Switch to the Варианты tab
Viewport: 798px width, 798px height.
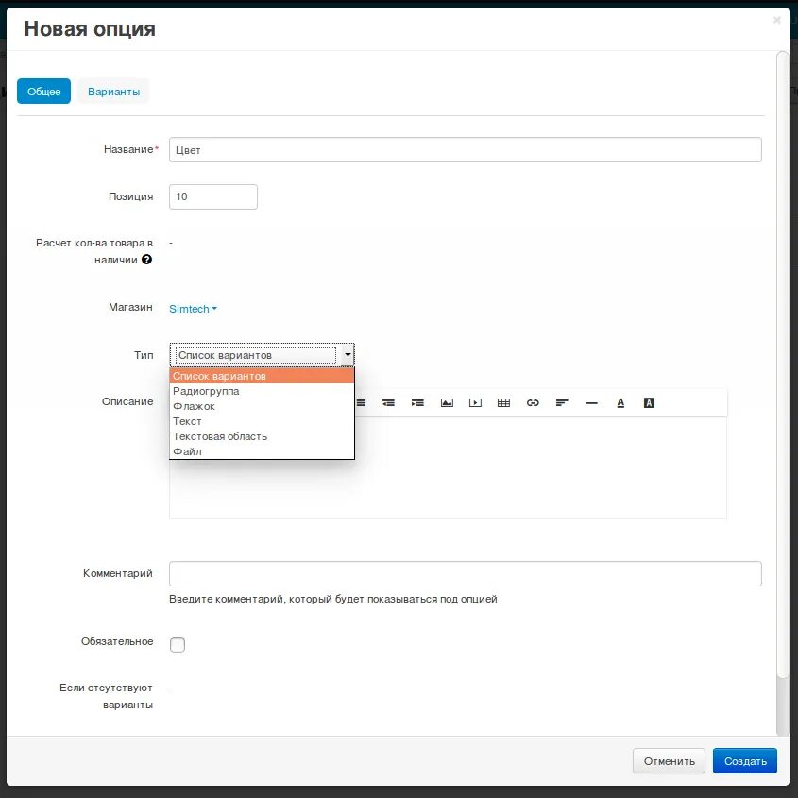click(x=113, y=92)
